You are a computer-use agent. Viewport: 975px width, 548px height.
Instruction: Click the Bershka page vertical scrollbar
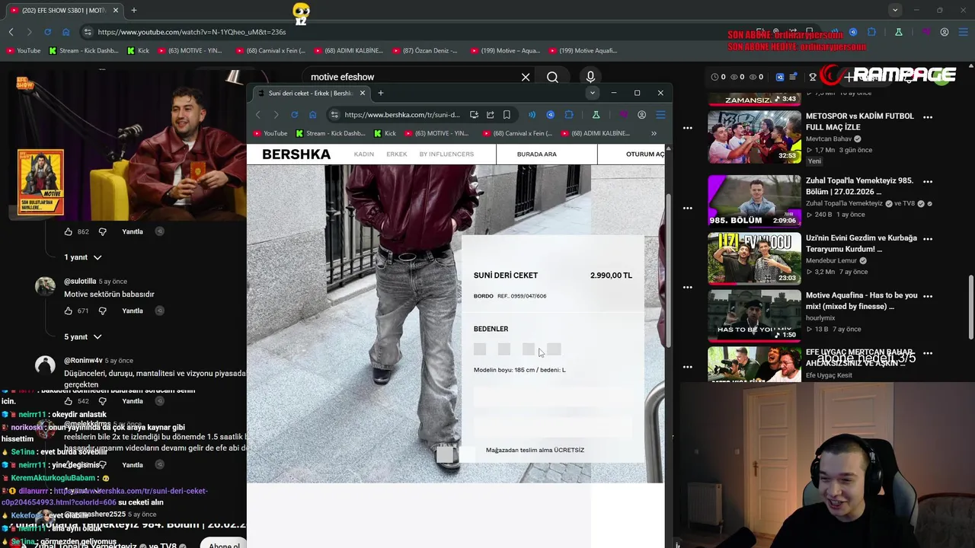[668, 270]
